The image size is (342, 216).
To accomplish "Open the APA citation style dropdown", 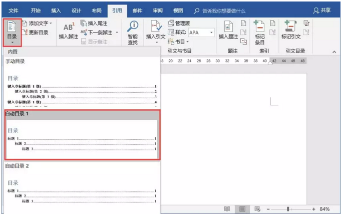I will [211, 33].
